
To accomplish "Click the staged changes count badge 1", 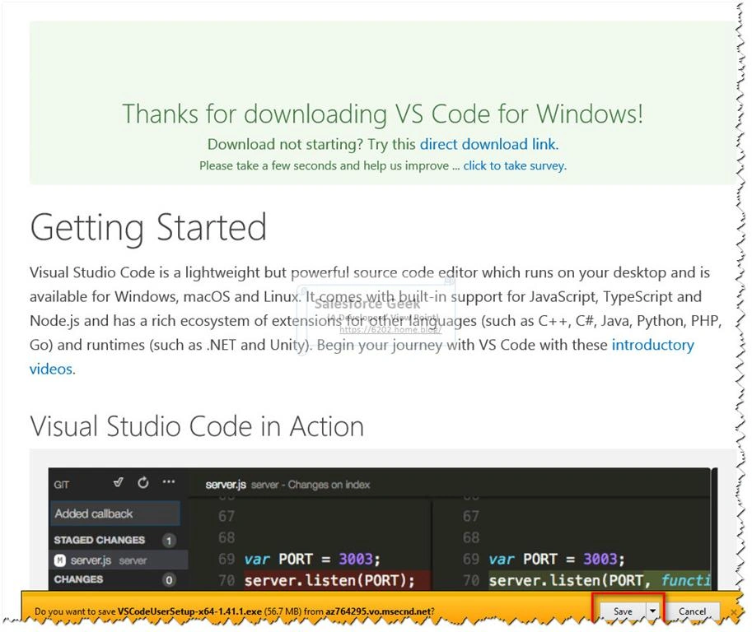I will coord(169,541).
